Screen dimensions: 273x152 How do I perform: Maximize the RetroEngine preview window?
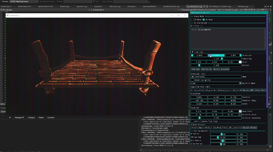pos(178,15)
